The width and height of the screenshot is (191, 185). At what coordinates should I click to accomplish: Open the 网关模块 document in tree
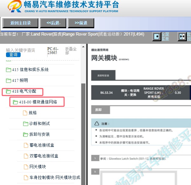click(38, 167)
